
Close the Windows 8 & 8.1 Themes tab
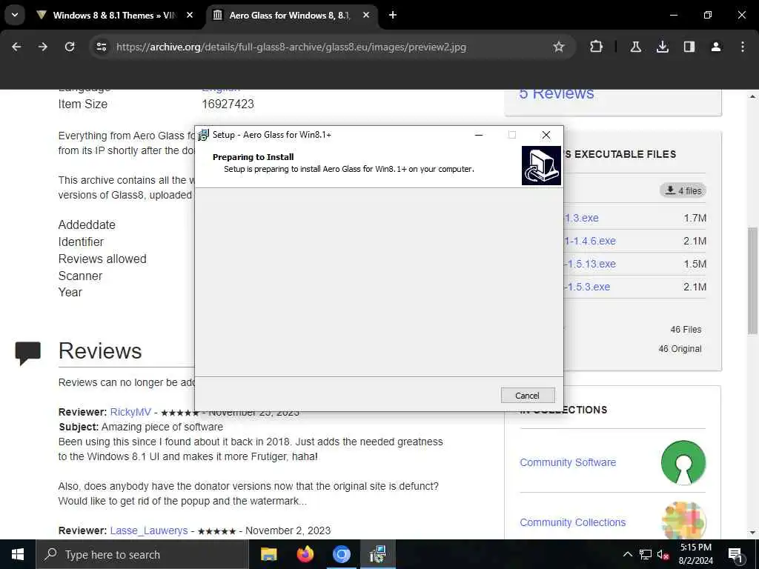pyautogui.click(x=190, y=15)
